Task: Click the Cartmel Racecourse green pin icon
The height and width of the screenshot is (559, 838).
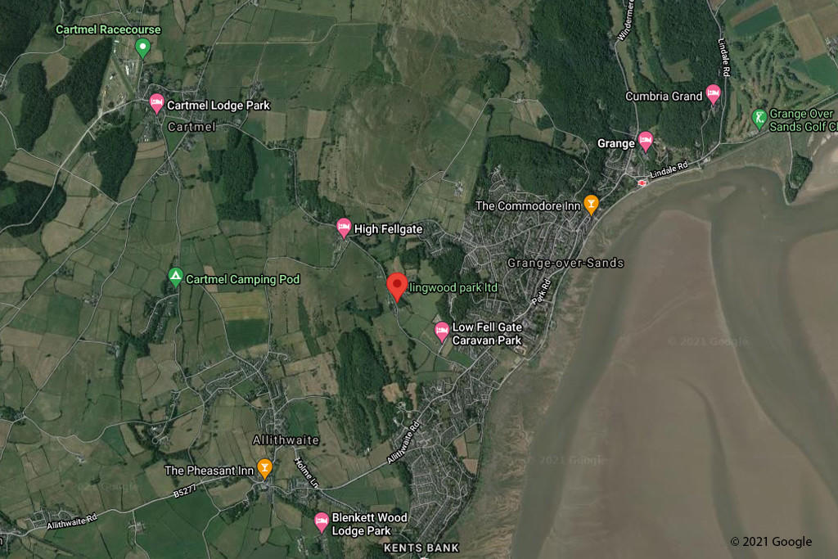Action: click(x=142, y=47)
